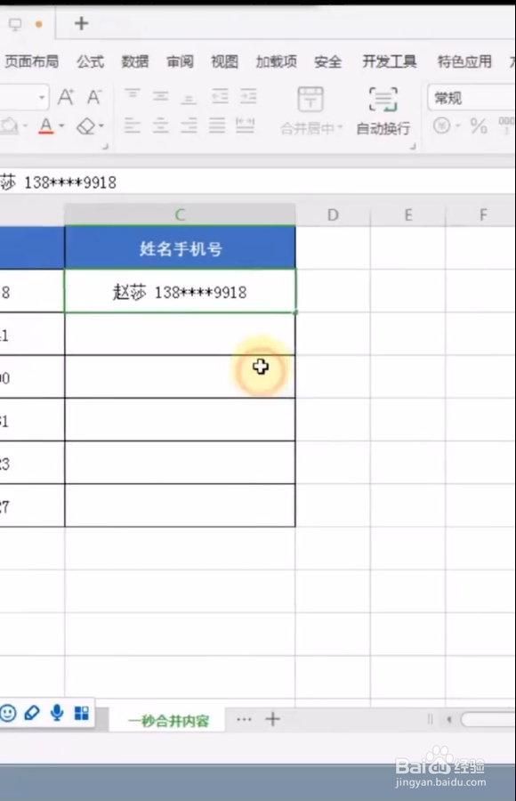Increase font size with the larger A icon
The height and width of the screenshot is (801, 516).
[66, 96]
